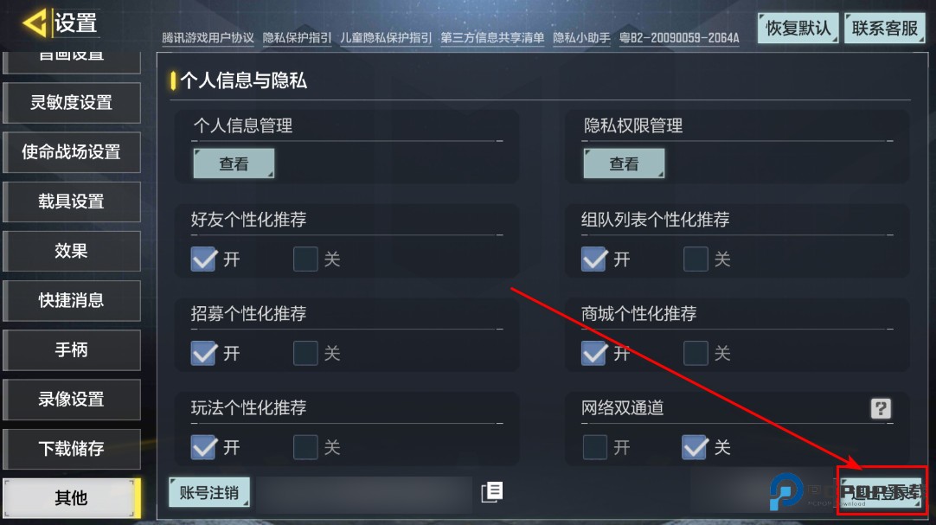This screenshot has height=525, width=936.
Task: Click the 恢复默认 button
Action: pyautogui.click(x=798, y=28)
